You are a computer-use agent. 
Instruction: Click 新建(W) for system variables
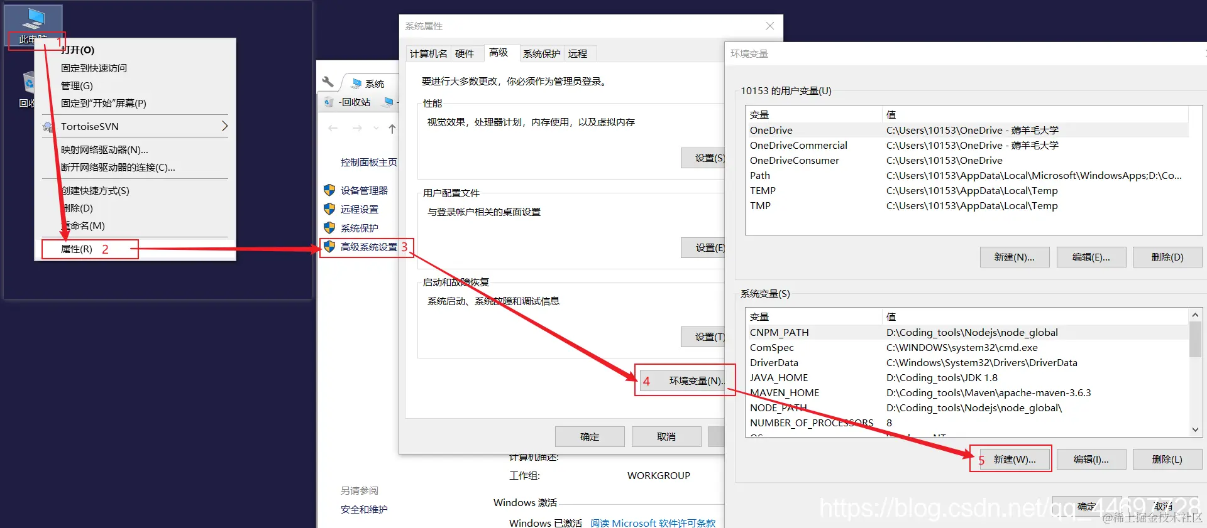1015,459
